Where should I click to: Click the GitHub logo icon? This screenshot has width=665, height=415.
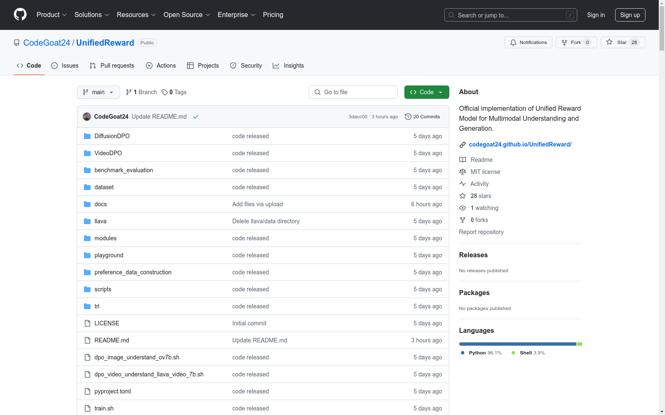coord(20,15)
